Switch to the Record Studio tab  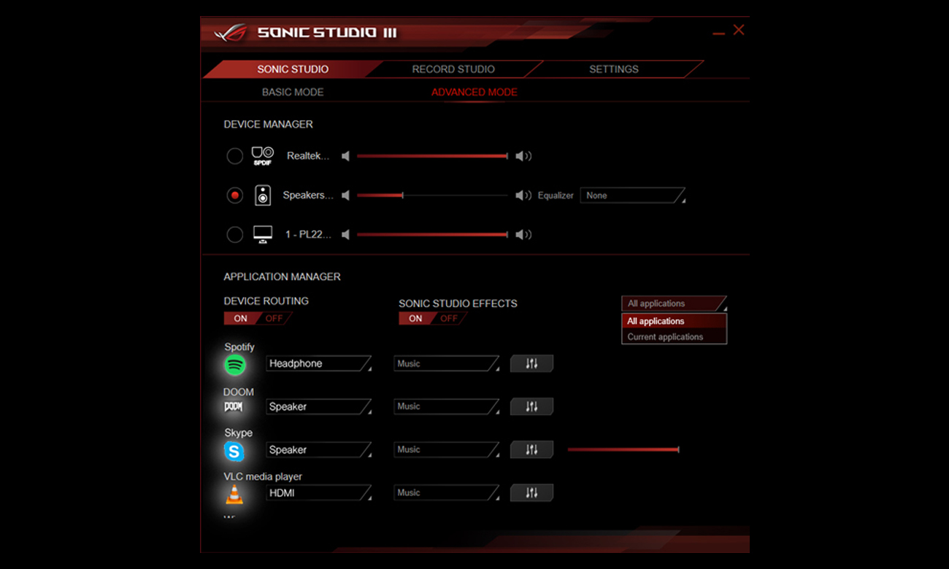coord(453,69)
